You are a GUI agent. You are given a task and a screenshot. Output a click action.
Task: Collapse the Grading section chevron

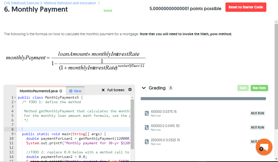pyautogui.click(x=144, y=88)
